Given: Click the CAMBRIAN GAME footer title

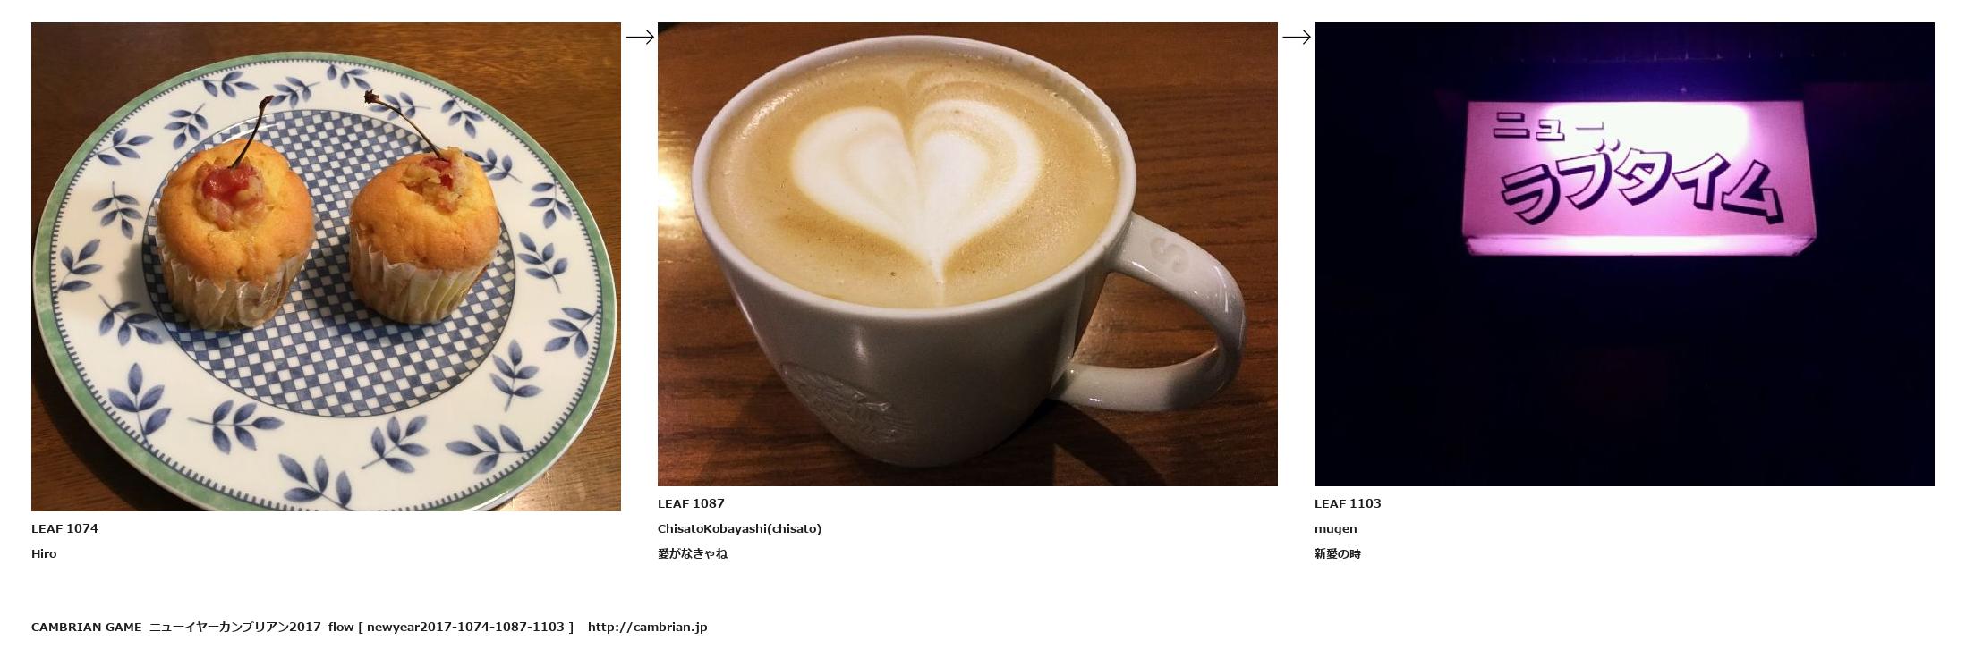Looking at the screenshot, I should pos(86,627).
